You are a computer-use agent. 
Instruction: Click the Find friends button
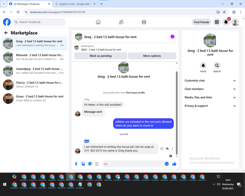[201, 22]
